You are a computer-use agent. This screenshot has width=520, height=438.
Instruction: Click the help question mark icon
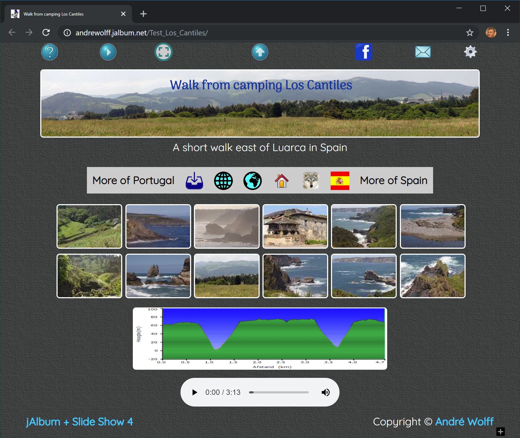(x=50, y=52)
